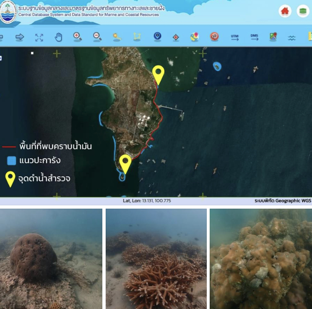The width and height of the screenshot is (312, 309).
Task: Click the small white square map marker
Action: [x=32, y=53]
